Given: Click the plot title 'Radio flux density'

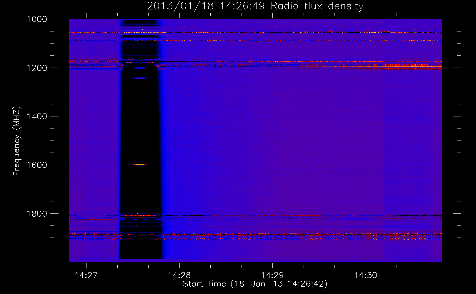Looking at the screenshot, I should (x=317, y=6).
